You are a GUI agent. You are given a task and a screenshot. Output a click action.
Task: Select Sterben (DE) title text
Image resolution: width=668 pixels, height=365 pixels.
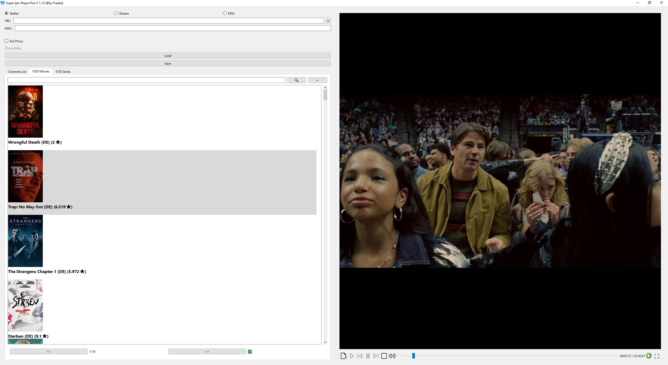pyautogui.click(x=28, y=336)
